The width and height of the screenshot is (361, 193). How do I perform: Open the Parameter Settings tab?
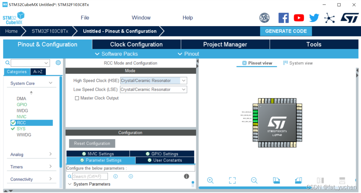(101, 160)
